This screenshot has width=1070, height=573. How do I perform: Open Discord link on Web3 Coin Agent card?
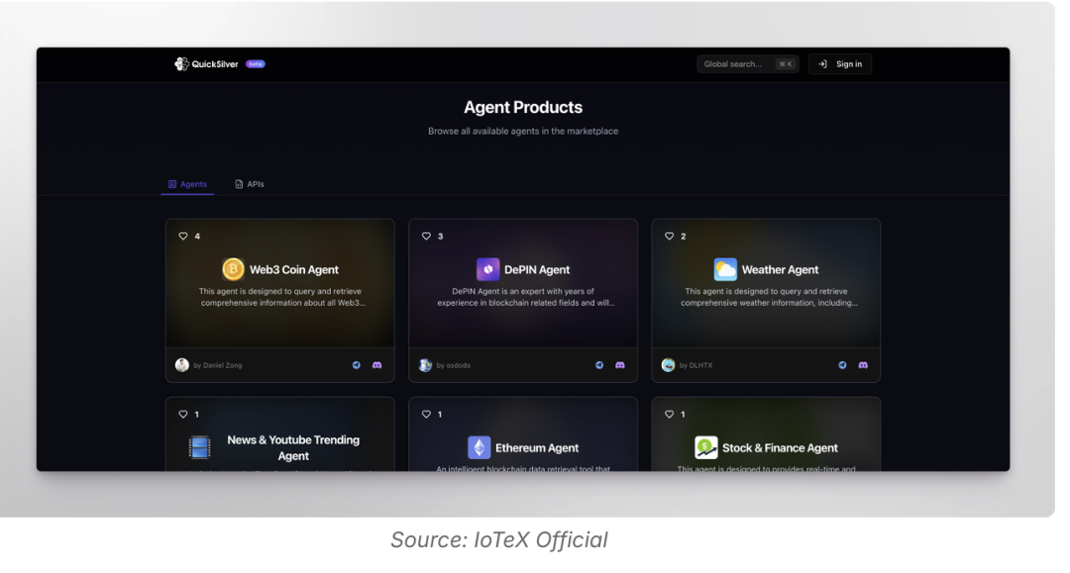tap(376, 365)
